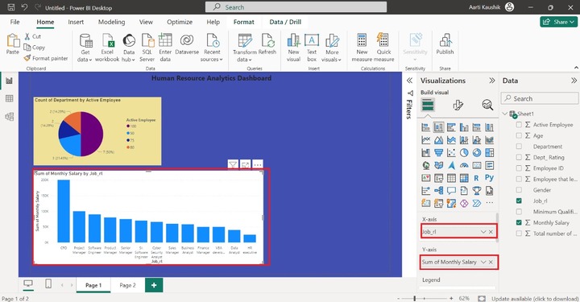Check the Employee ID field
The height and width of the screenshot is (302, 580).
[519, 168]
